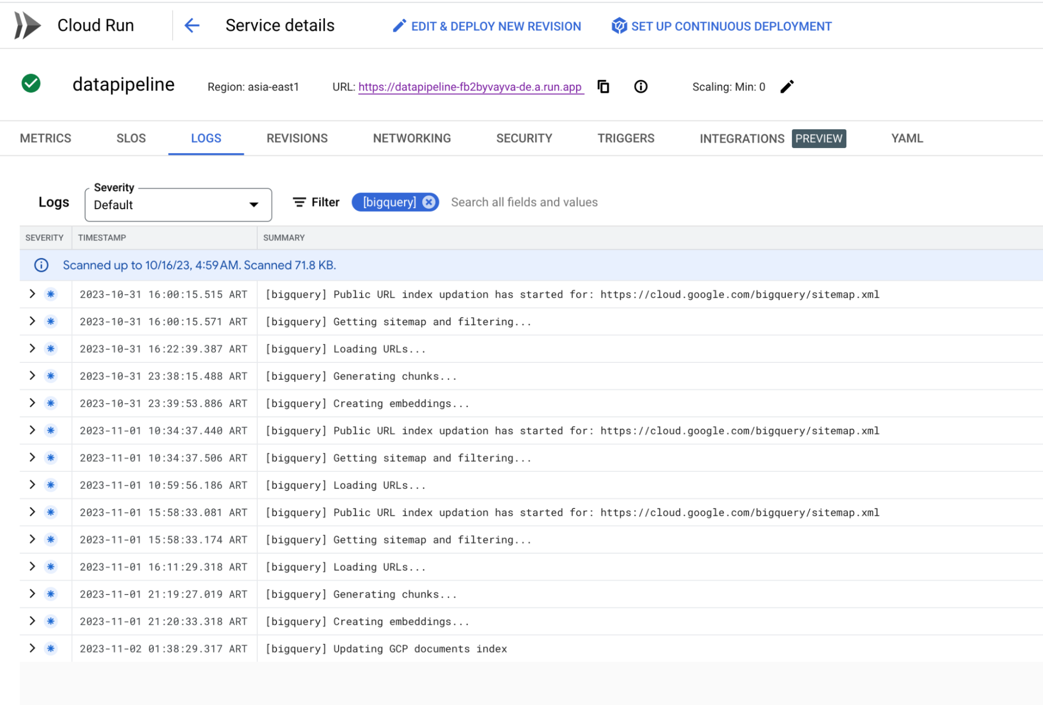Expand the 21:19:27.019 Generating chunks entry
1043x705 pixels.
point(32,593)
